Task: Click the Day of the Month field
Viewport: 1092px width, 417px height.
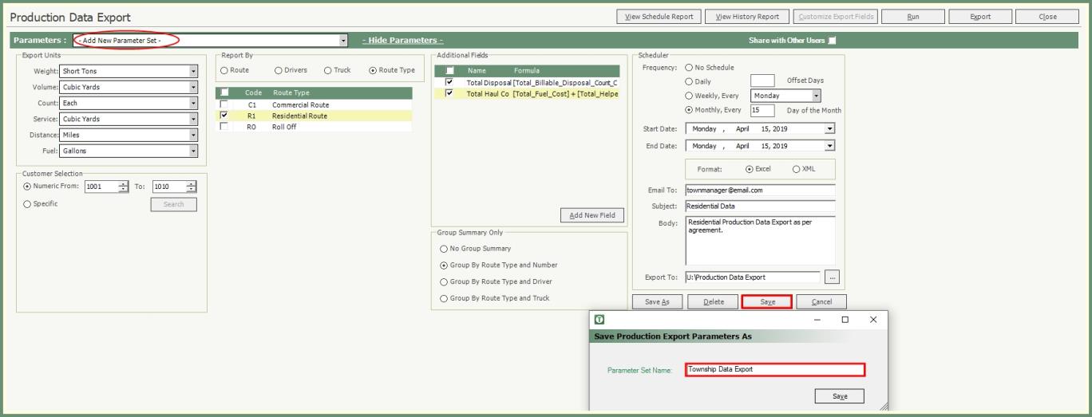Action: (762, 110)
